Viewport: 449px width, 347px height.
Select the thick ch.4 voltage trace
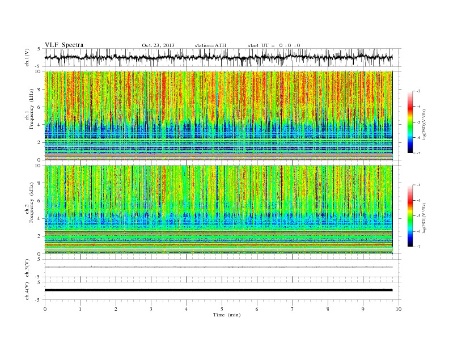coord(219,290)
